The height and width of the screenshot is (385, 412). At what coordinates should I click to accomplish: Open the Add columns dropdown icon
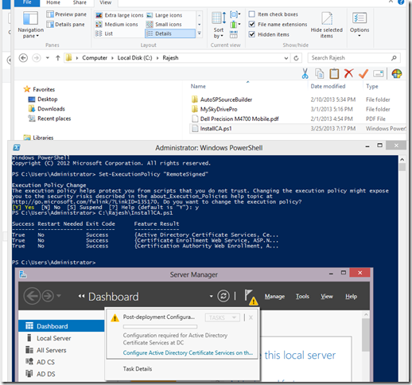(x=235, y=25)
